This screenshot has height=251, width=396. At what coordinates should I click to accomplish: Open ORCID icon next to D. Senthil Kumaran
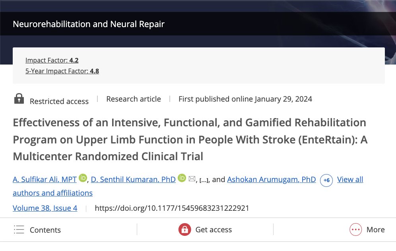click(182, 178)
